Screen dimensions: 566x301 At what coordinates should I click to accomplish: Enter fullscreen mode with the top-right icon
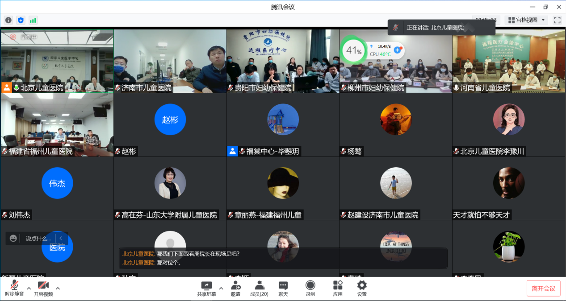[557, 20]
